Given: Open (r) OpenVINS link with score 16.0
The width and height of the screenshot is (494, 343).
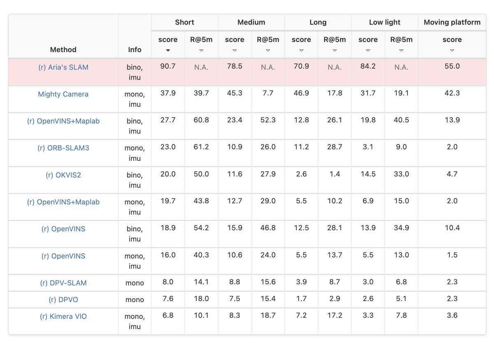Looking at the screenshot, I should pos(63,256).
